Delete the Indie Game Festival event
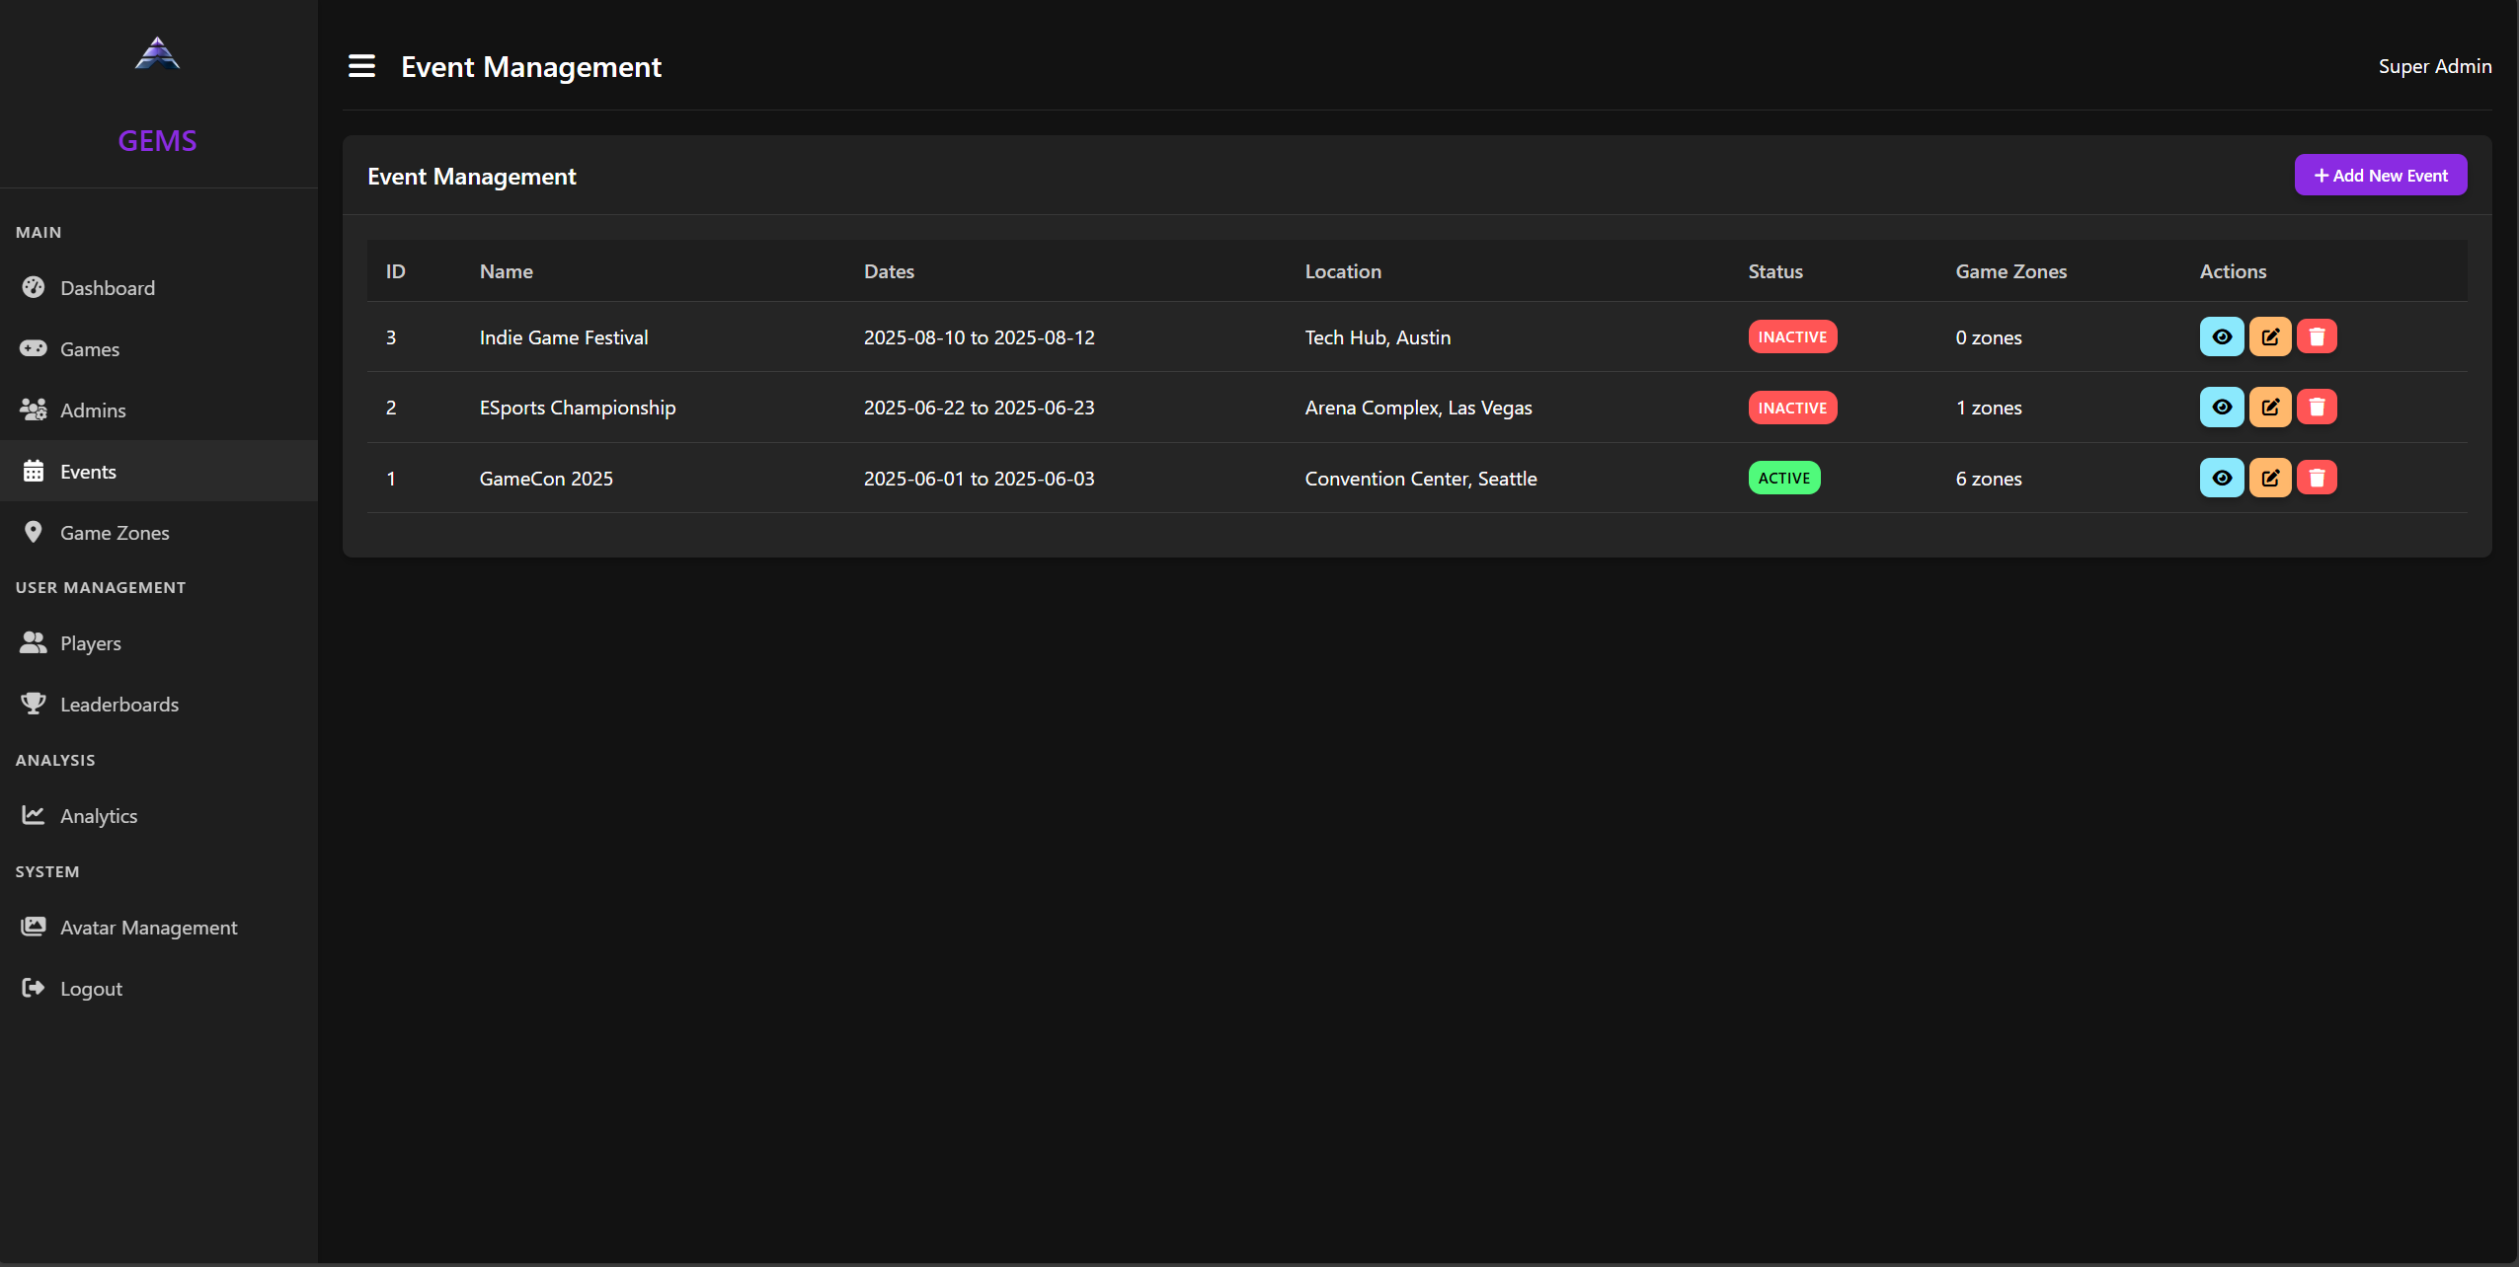The image size is (2519, 1267). (x=2317, y=336)
